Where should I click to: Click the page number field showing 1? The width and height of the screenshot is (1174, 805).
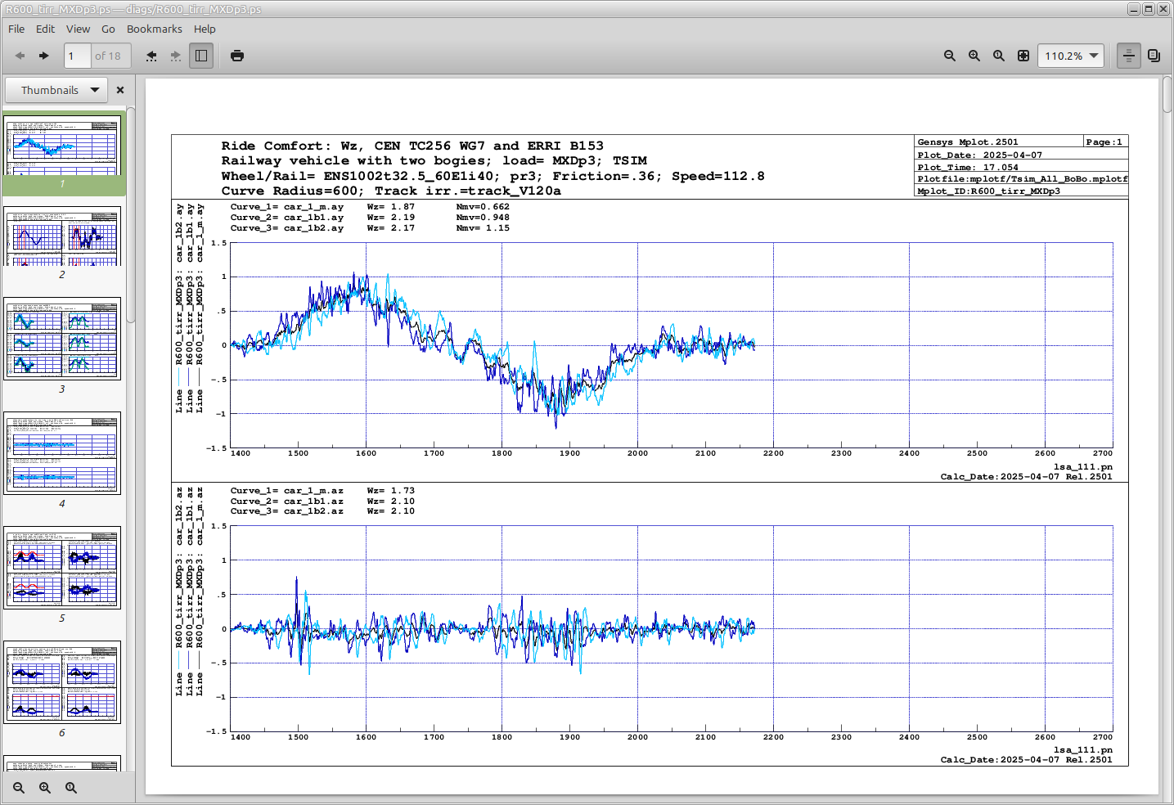[77, 56]
